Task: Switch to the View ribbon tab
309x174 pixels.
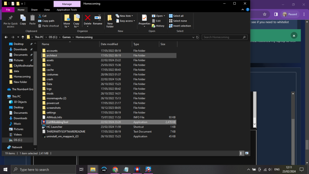Action: (x=47, y=10)
